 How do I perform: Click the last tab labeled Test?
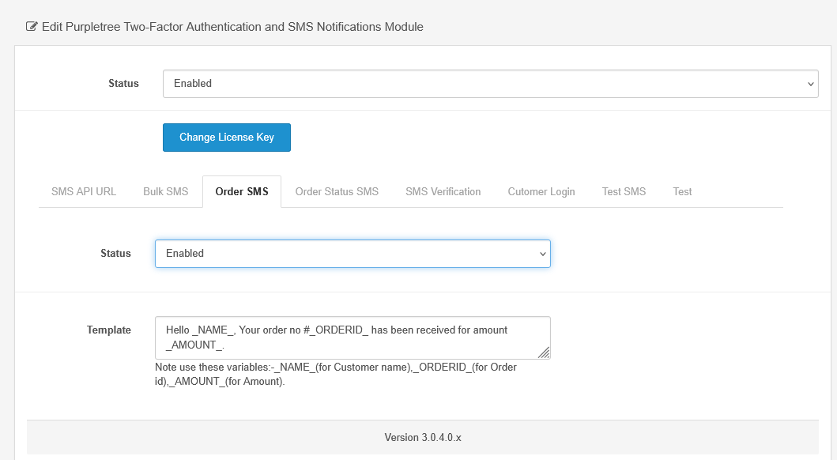(682, 192)
